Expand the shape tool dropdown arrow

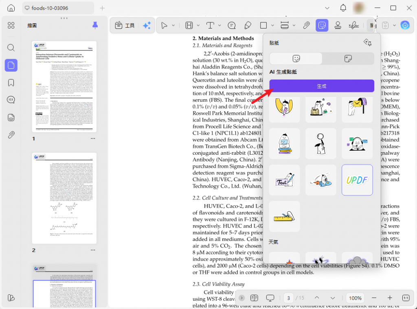272,26
